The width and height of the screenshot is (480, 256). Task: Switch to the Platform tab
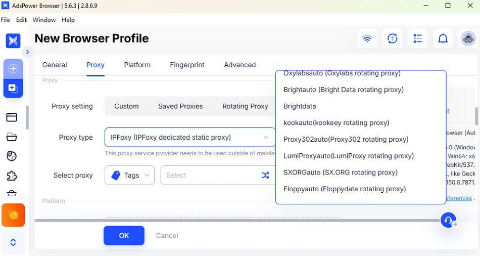click(x=137, y=65)
